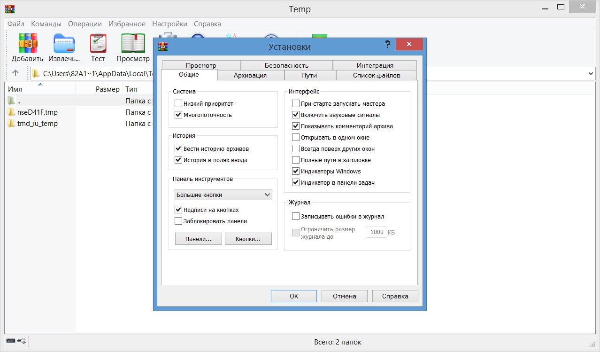600x352 pixels.
Task: Switch to the Архивация tab
Action: click(250, 75)
